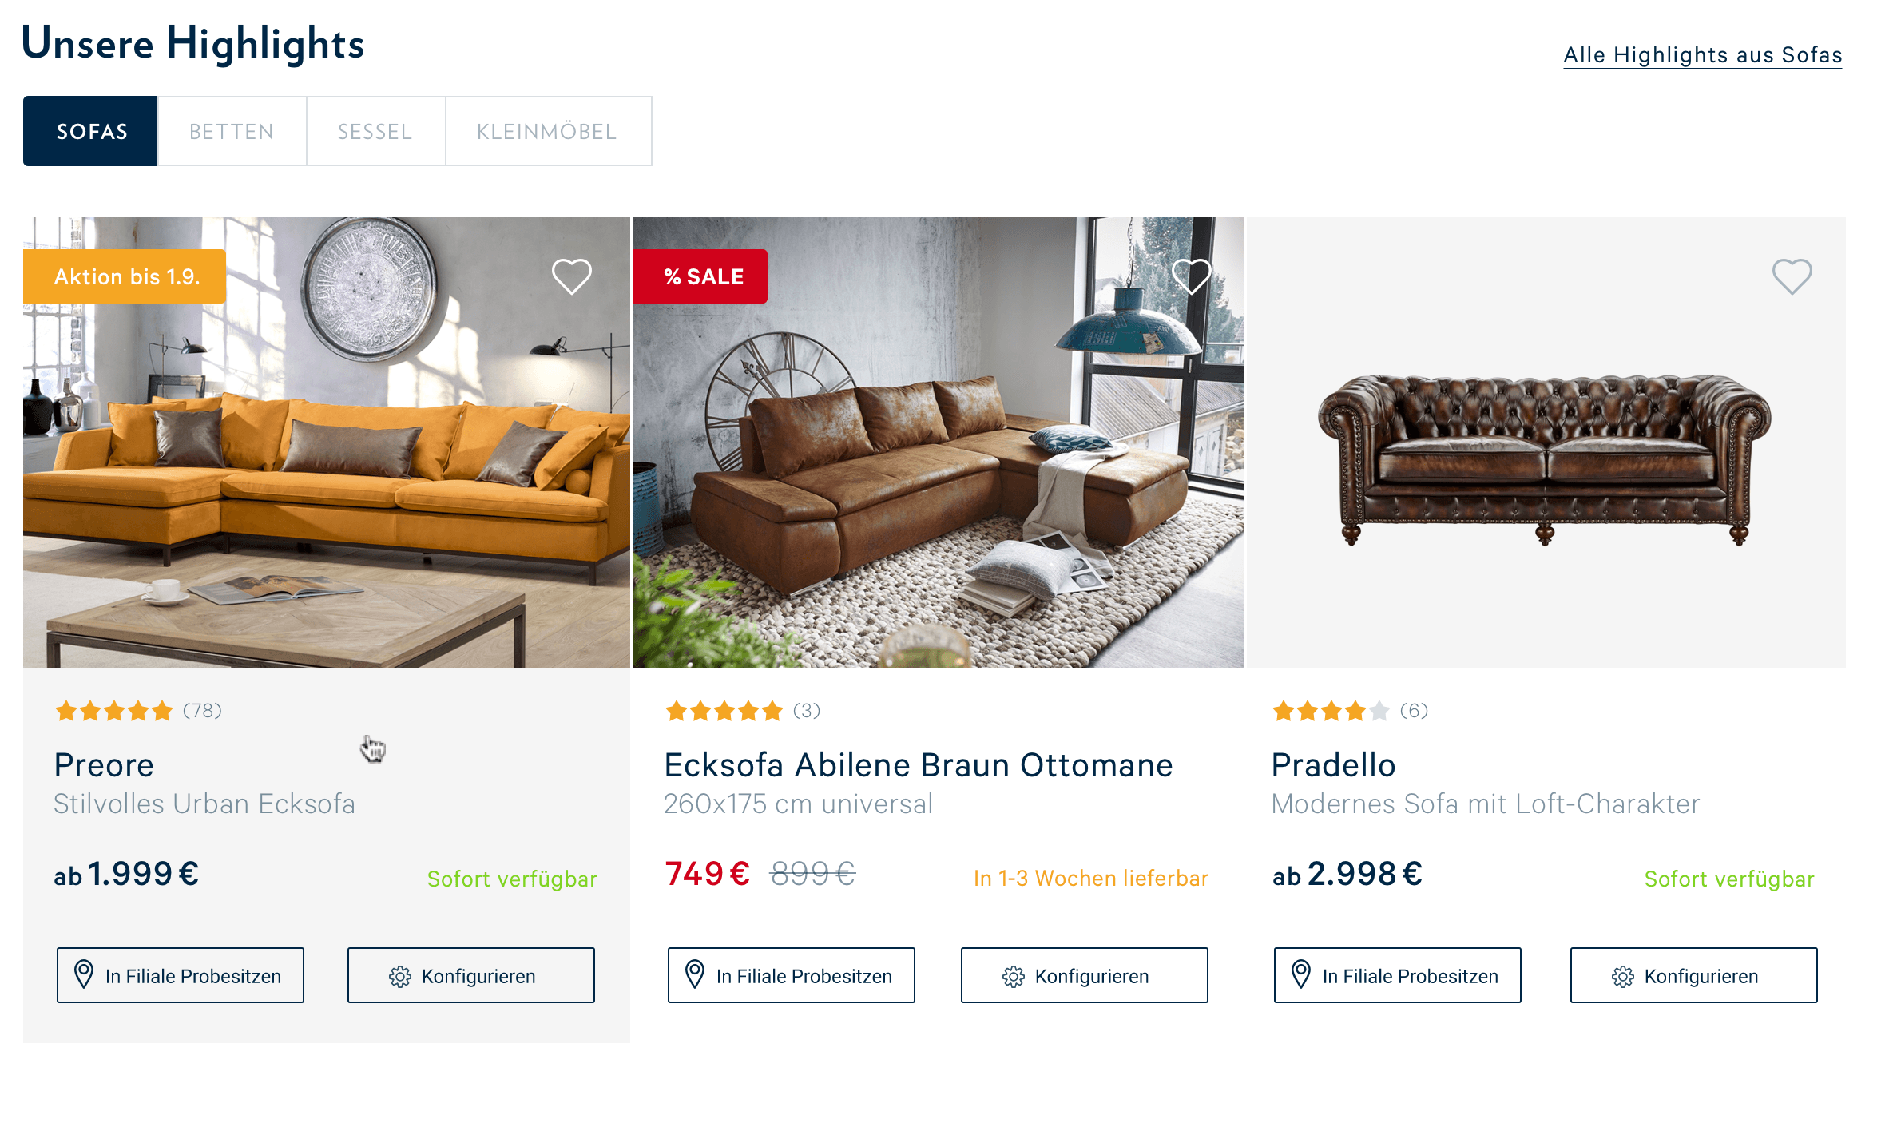Click location pin icon under Preore

click(x=84, y=975)
